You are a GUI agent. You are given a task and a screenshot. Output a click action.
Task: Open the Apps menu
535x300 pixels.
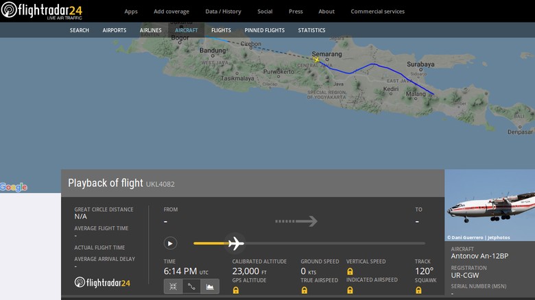(131, 11)
